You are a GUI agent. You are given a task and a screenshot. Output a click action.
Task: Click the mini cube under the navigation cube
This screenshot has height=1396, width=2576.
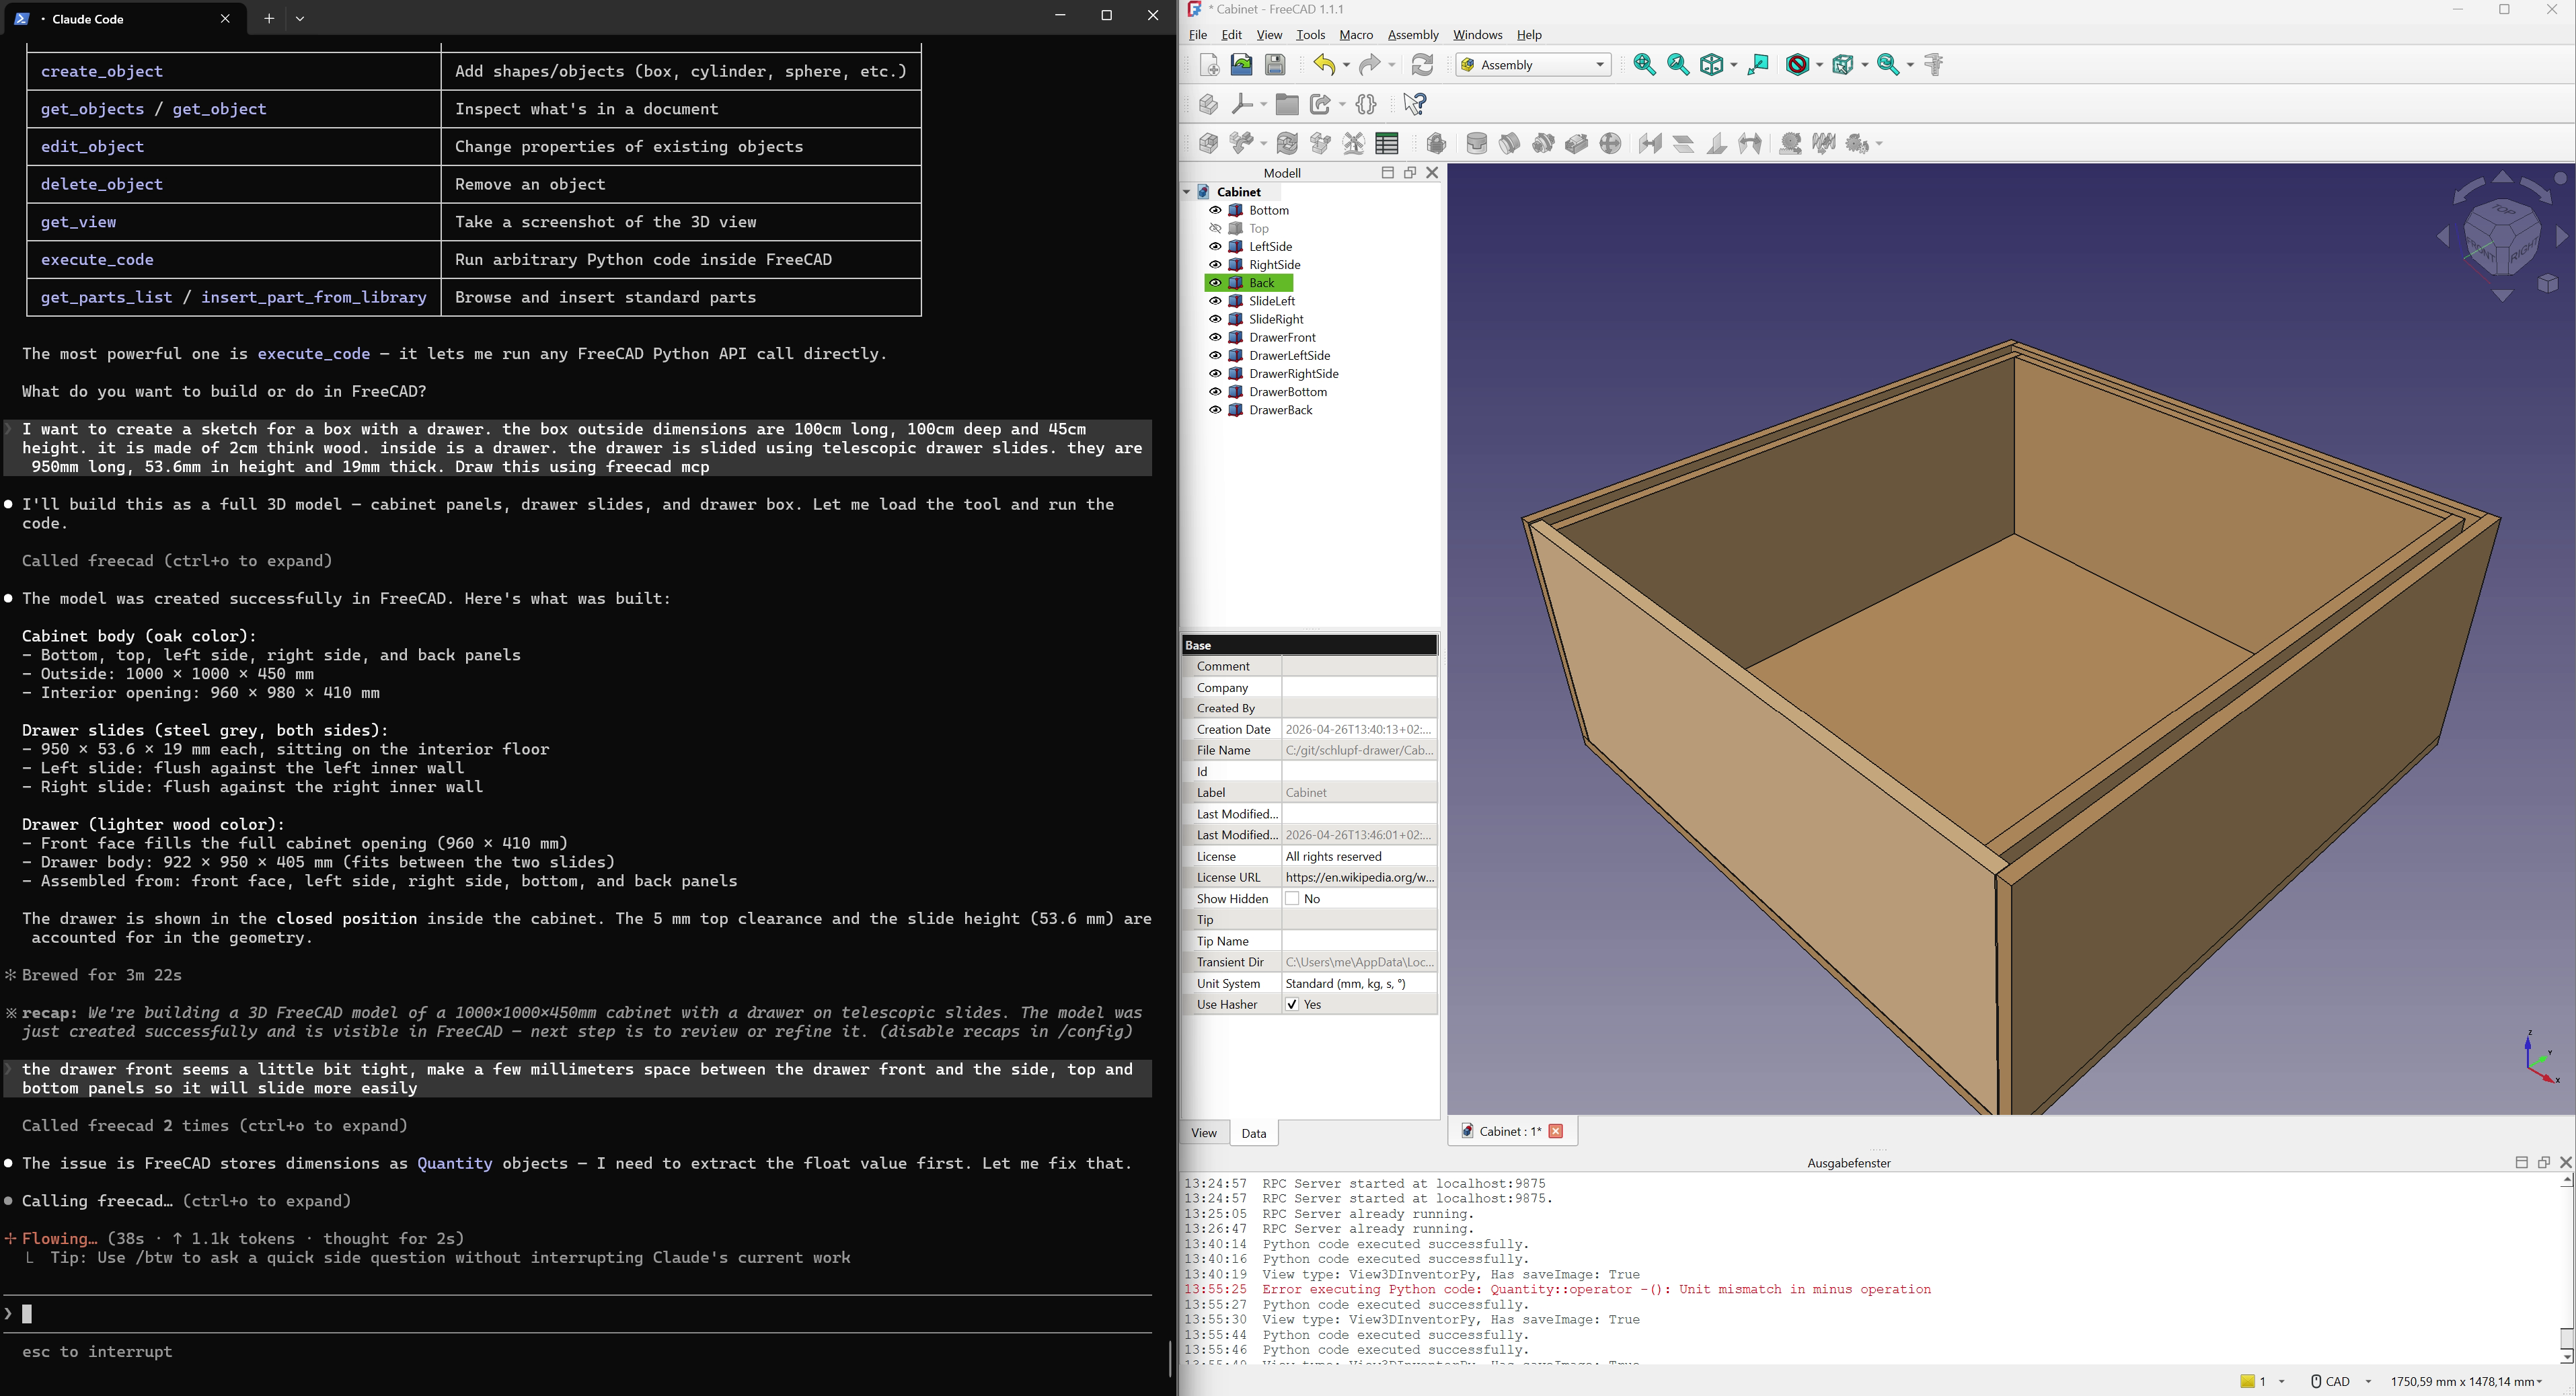coord(2548,284)
